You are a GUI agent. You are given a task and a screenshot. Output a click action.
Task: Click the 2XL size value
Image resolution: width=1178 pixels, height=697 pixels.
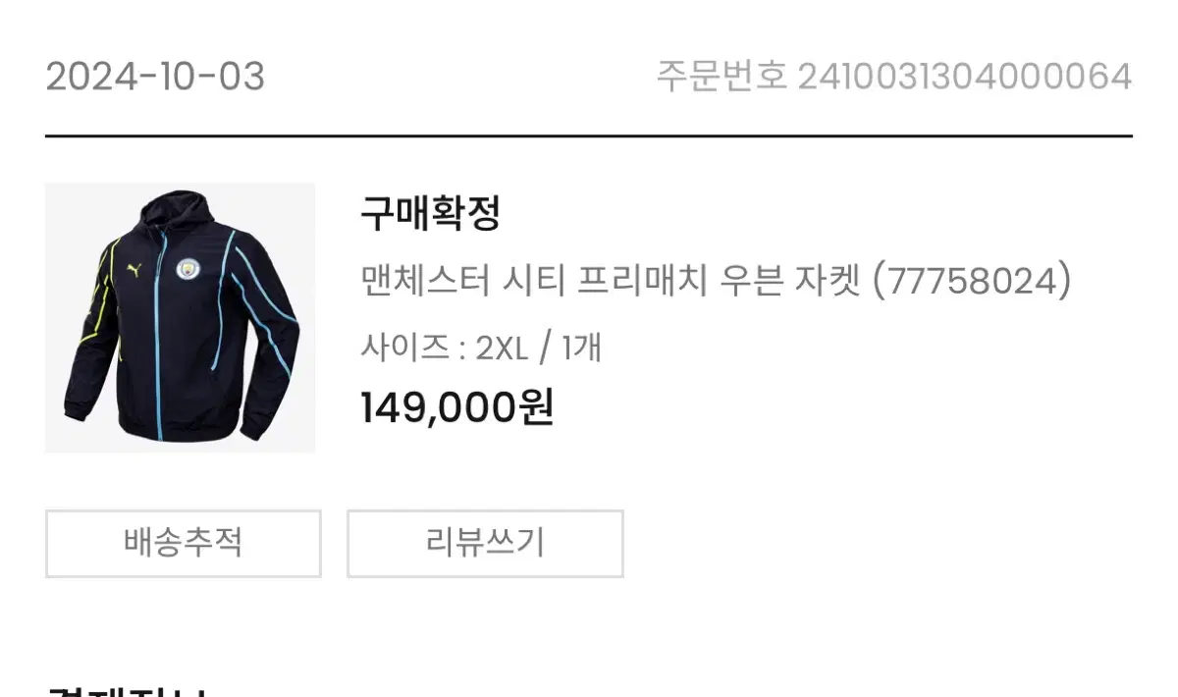[x=502, y=348]
